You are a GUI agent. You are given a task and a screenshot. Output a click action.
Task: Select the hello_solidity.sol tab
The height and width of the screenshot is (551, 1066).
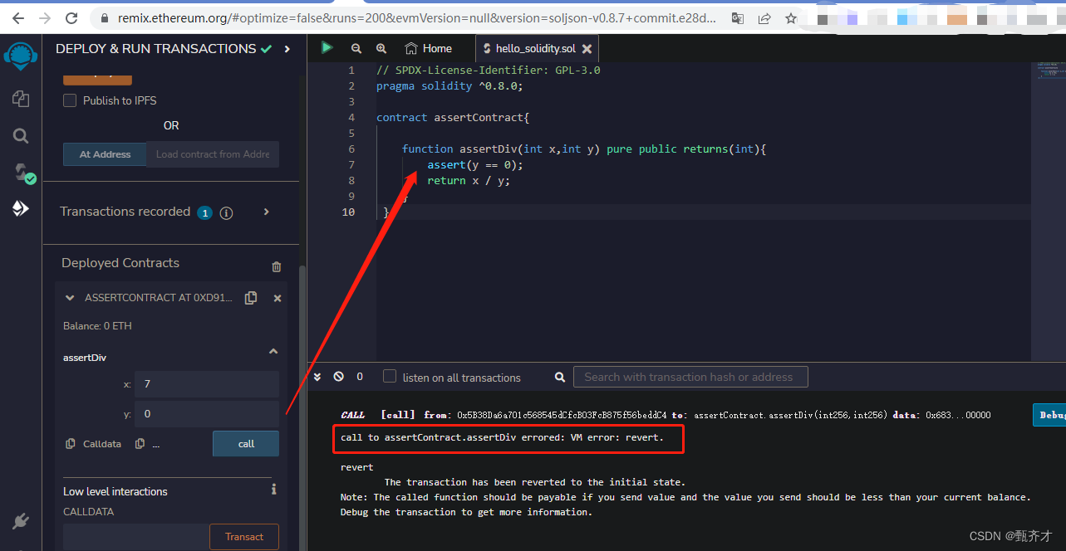click(x=535, y=48)
